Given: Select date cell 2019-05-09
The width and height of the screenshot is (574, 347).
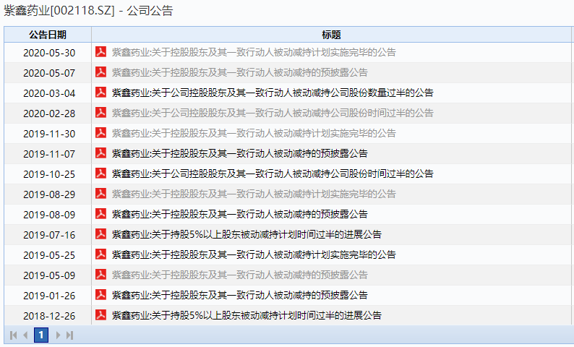Looking at the screenshot, I should tap(49, 275).
